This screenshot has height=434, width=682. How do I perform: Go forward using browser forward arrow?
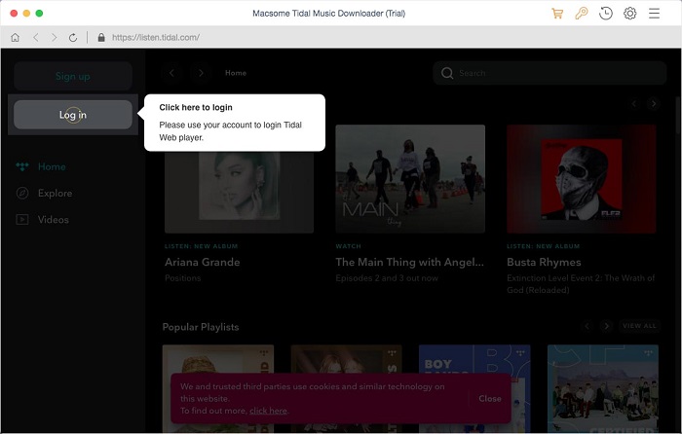(54, 38)
